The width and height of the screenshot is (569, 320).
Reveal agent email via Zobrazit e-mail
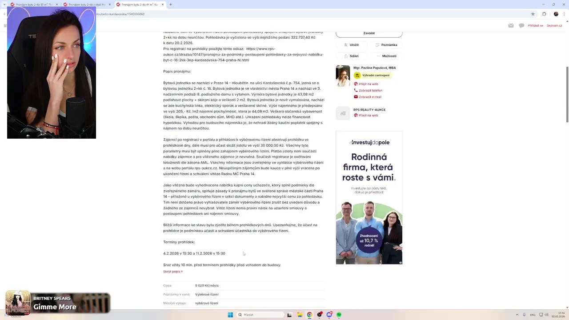point(368,97)
